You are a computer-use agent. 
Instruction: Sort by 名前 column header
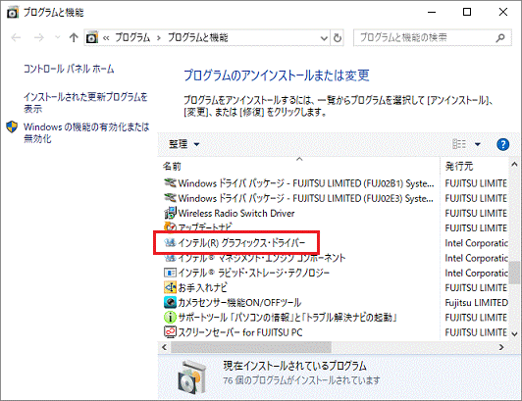pos(172,166)
